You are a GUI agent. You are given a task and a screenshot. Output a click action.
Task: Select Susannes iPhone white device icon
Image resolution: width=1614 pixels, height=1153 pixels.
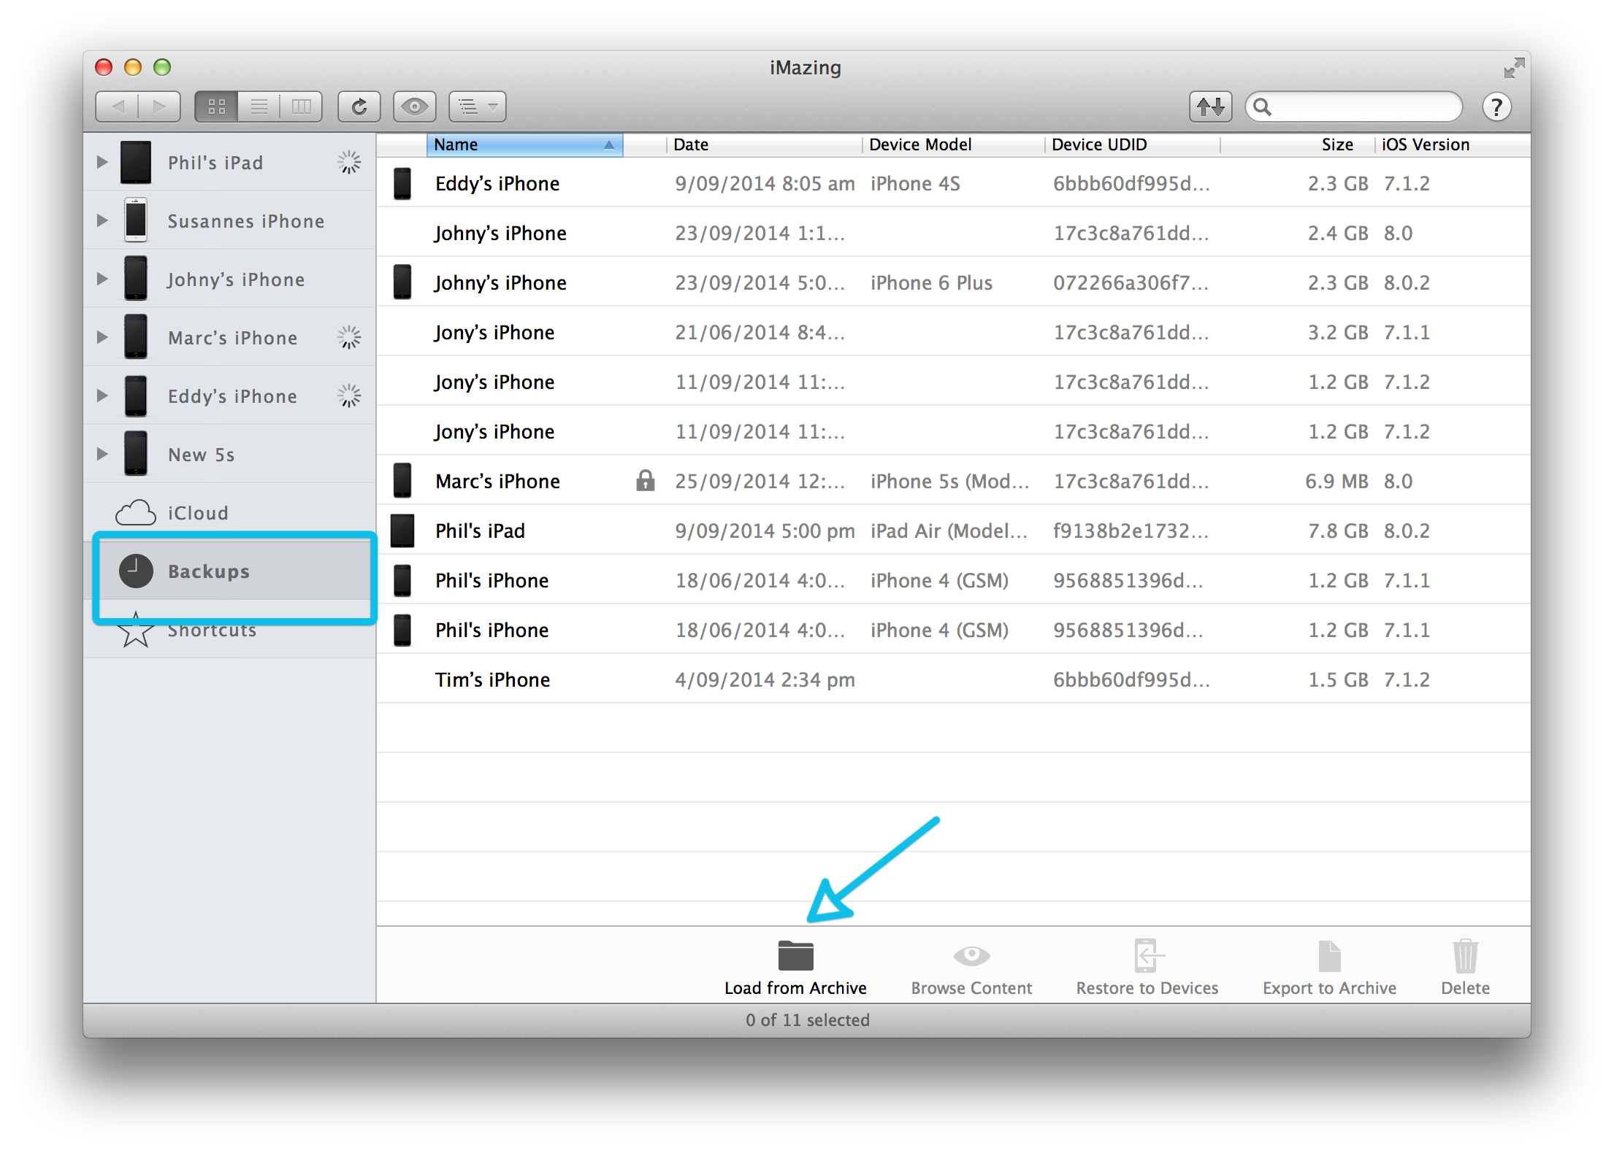136,220
